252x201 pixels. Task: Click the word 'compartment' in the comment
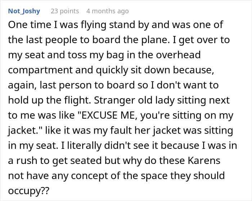click(40, 70)
